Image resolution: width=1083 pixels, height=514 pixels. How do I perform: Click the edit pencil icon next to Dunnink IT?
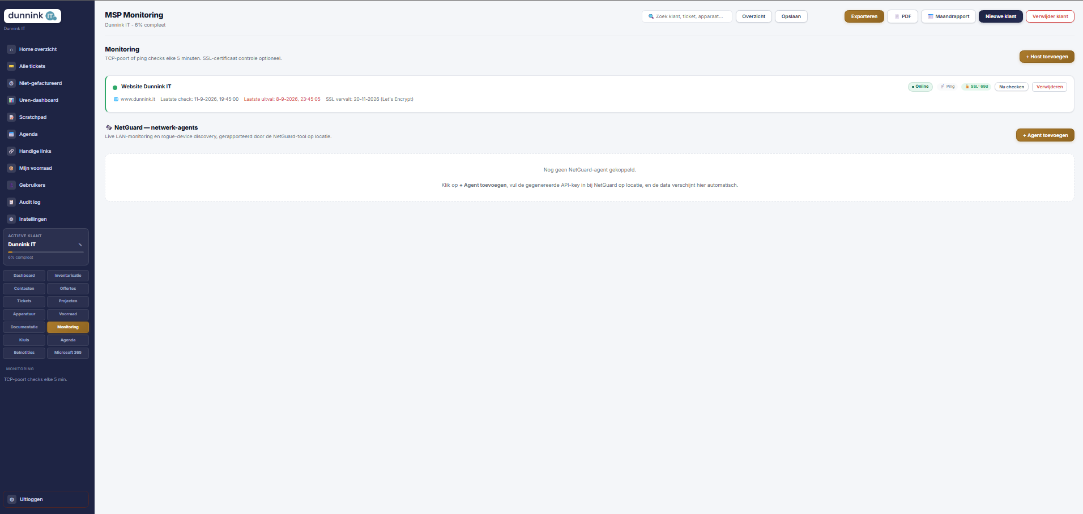click(x=80, y=245)
